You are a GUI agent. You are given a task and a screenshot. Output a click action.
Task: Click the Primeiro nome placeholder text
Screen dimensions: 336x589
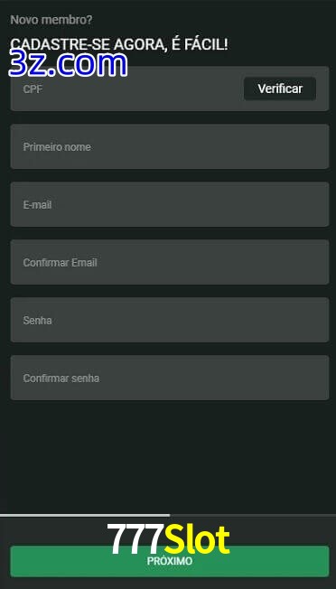pos(57,147)
